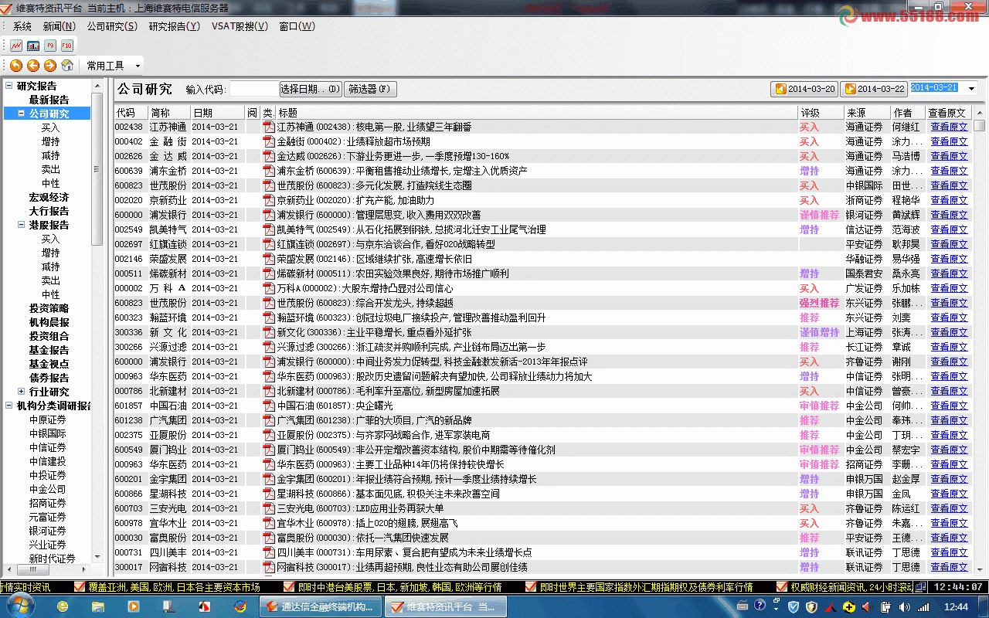Open PDF icon for 中国石油 央企曙光 report
The image size is (989, 618).
[269, 406]
